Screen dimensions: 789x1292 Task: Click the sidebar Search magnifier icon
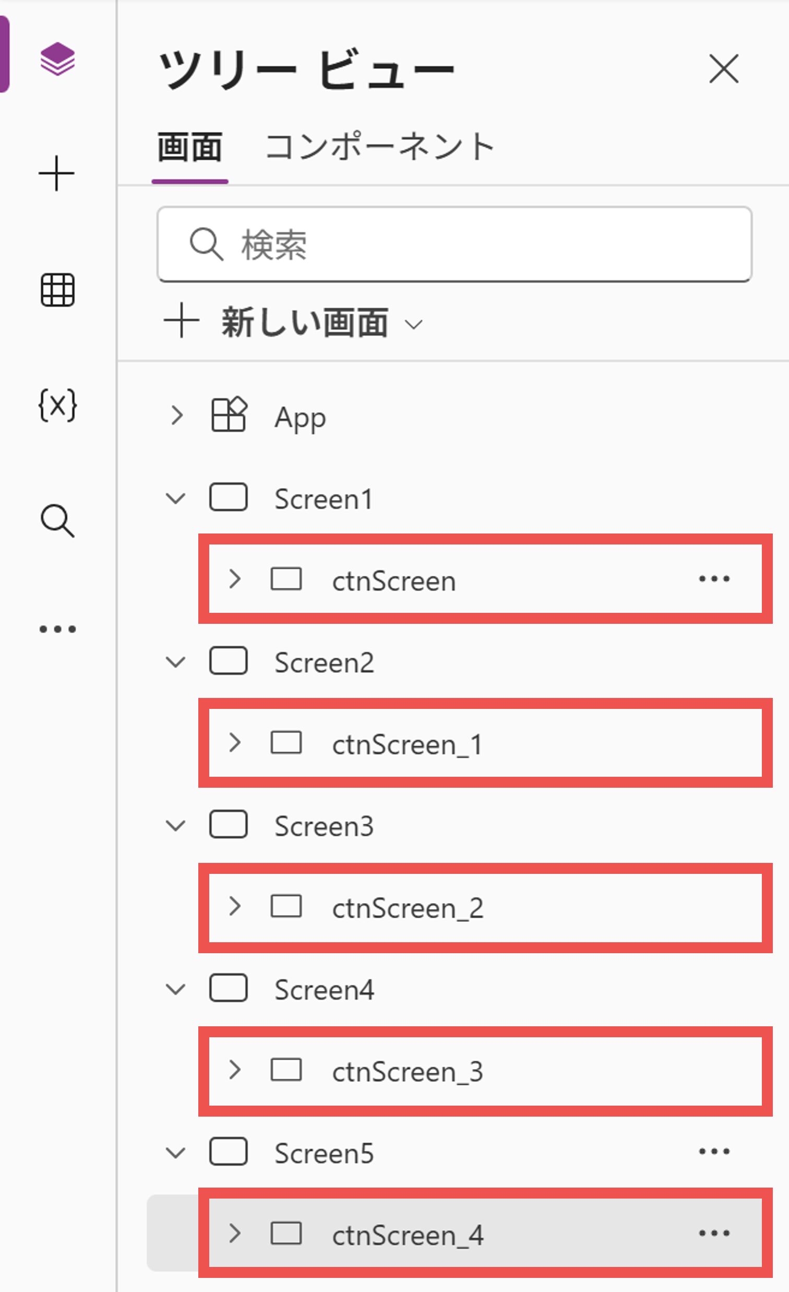[x=57, y=521]
